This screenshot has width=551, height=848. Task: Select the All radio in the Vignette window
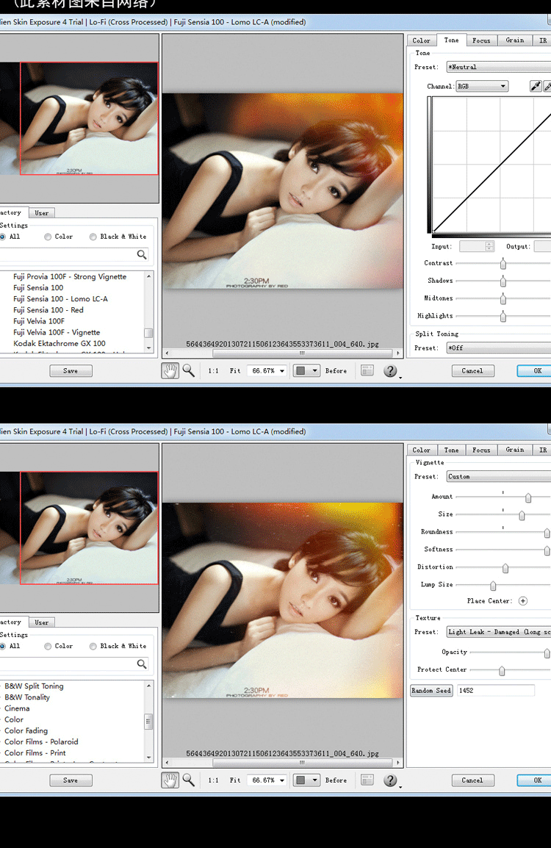pyautogui.click(x=3, y=646)
